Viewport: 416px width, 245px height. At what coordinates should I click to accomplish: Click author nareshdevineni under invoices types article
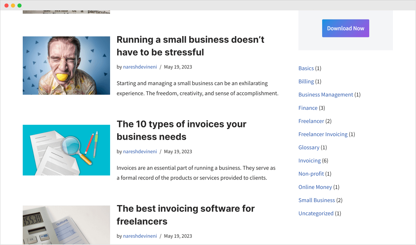[x=140, y=151]
